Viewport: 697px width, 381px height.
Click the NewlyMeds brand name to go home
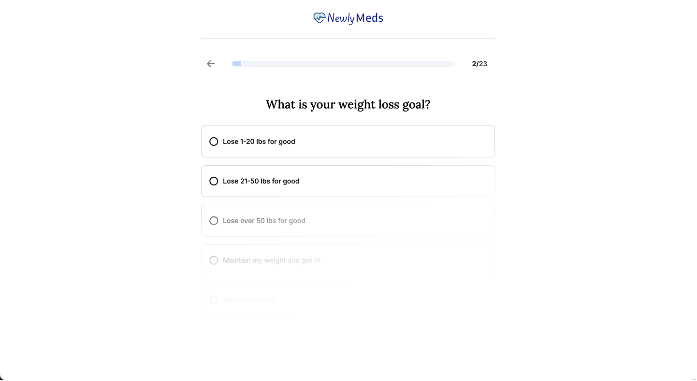pos(354,18)
